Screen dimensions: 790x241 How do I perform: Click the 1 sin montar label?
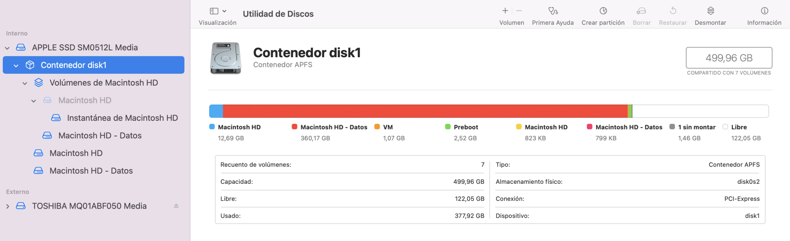[x=697, y=127]
